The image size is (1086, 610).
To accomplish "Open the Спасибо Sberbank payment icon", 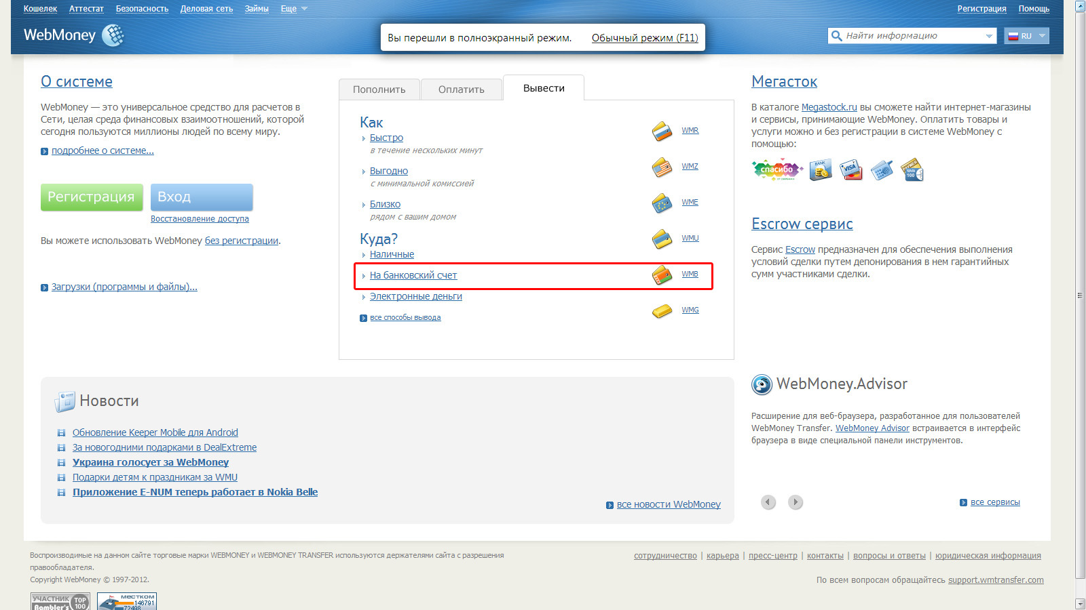I will 777,169.
